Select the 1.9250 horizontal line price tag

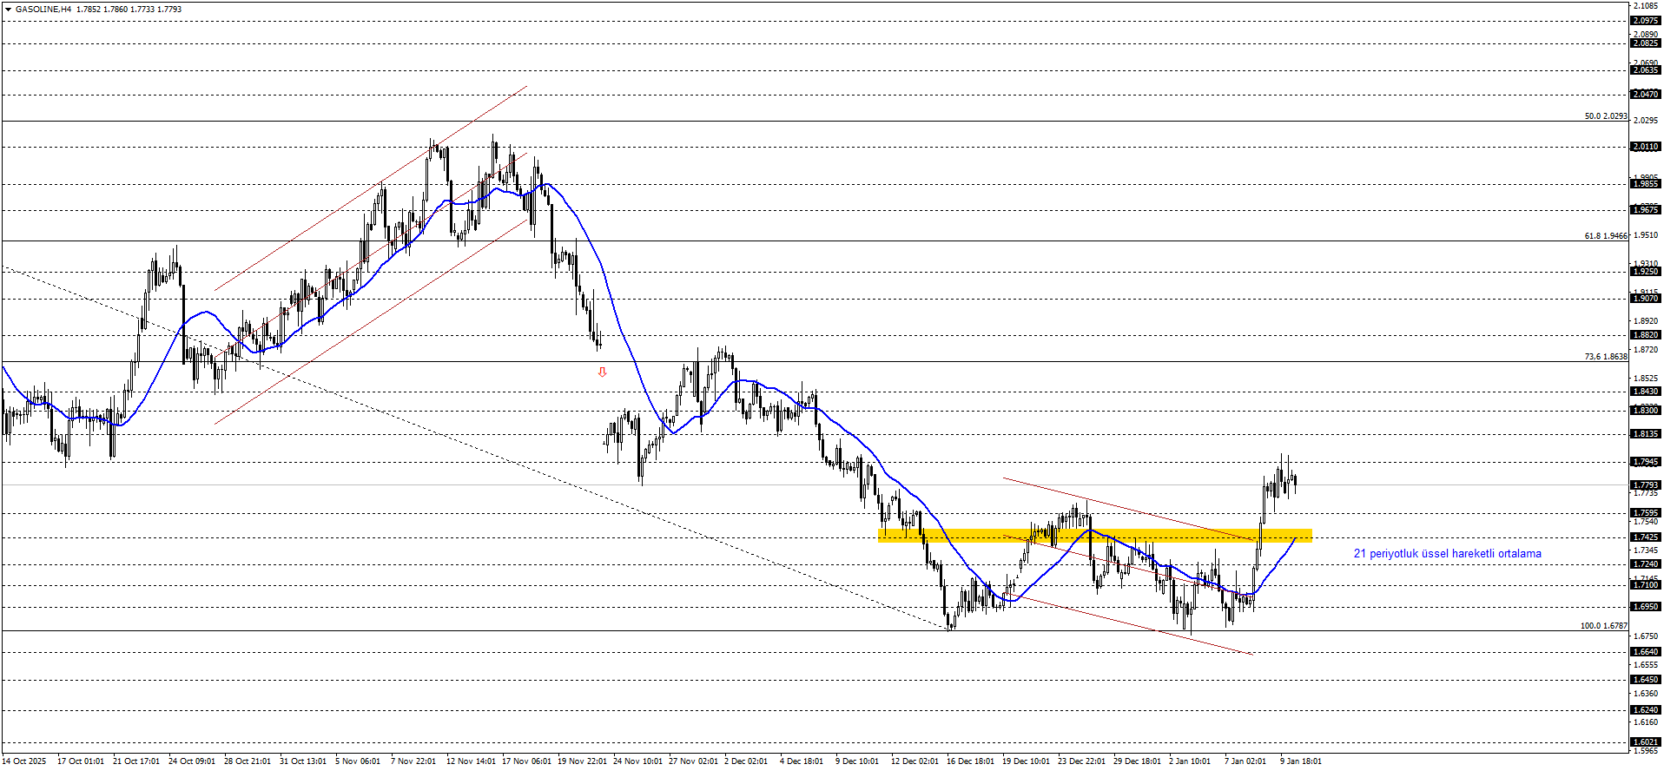1645,272
